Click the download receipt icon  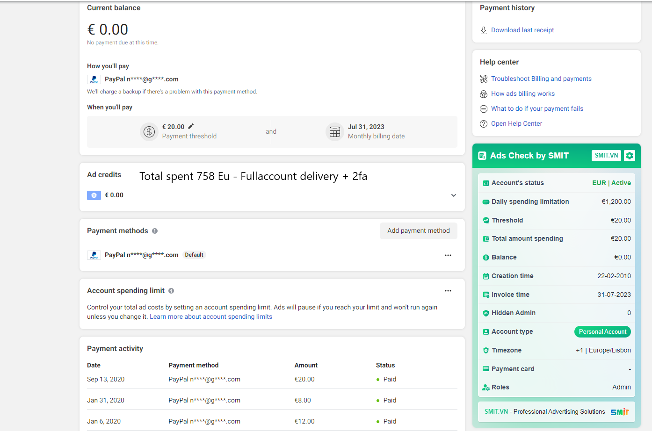point(484,30)
